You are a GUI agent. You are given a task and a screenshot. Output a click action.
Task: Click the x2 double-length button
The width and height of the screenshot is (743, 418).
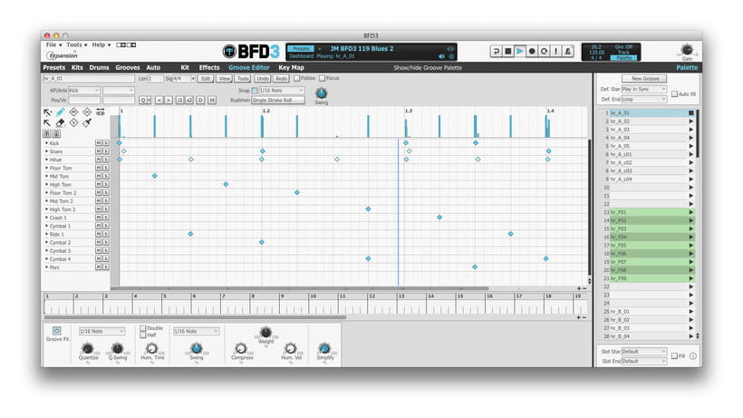pos(189,101)
